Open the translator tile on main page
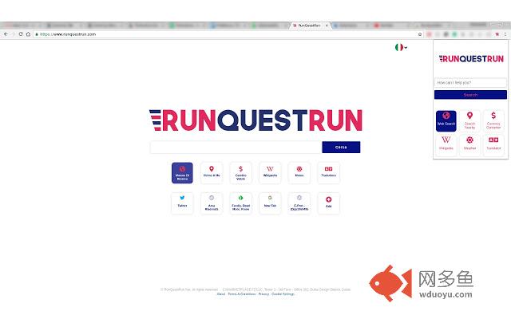Image resolution: width=511 pixels, height=319 pixels. pos(328,173)
